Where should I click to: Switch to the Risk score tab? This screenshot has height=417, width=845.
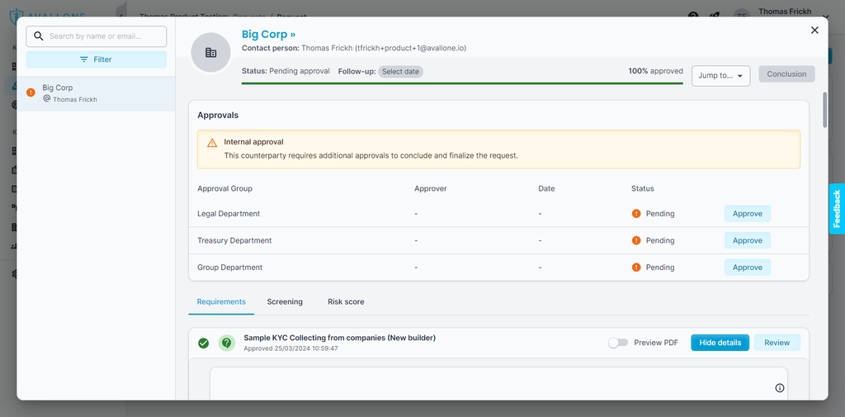(346, 302)
